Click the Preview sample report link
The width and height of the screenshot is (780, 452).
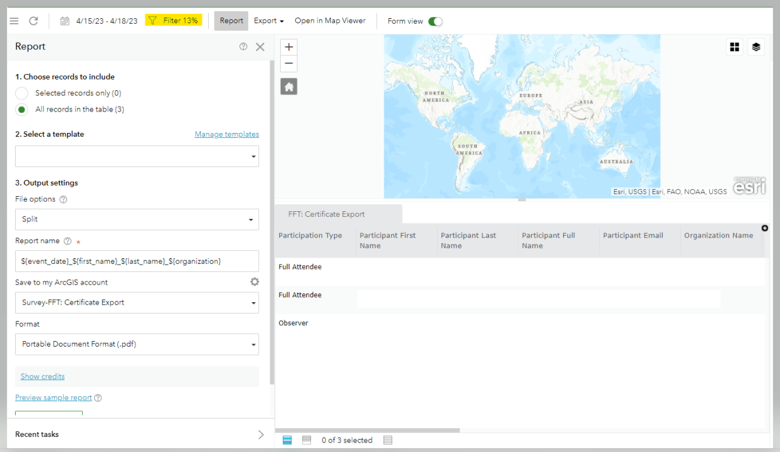[53, 397]
